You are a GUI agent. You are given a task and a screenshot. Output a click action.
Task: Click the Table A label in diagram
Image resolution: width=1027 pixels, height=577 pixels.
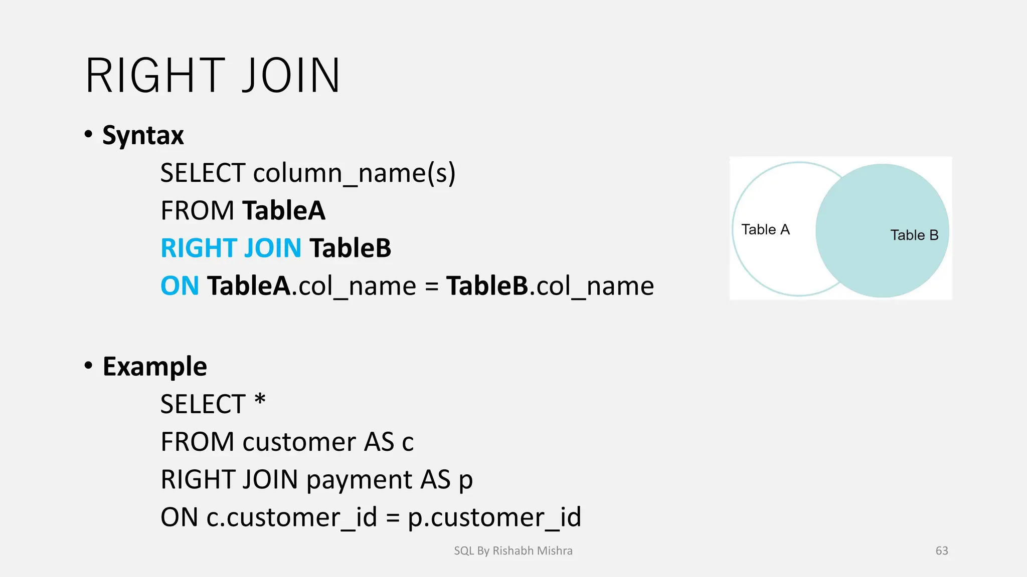click(x=765, y=229)
